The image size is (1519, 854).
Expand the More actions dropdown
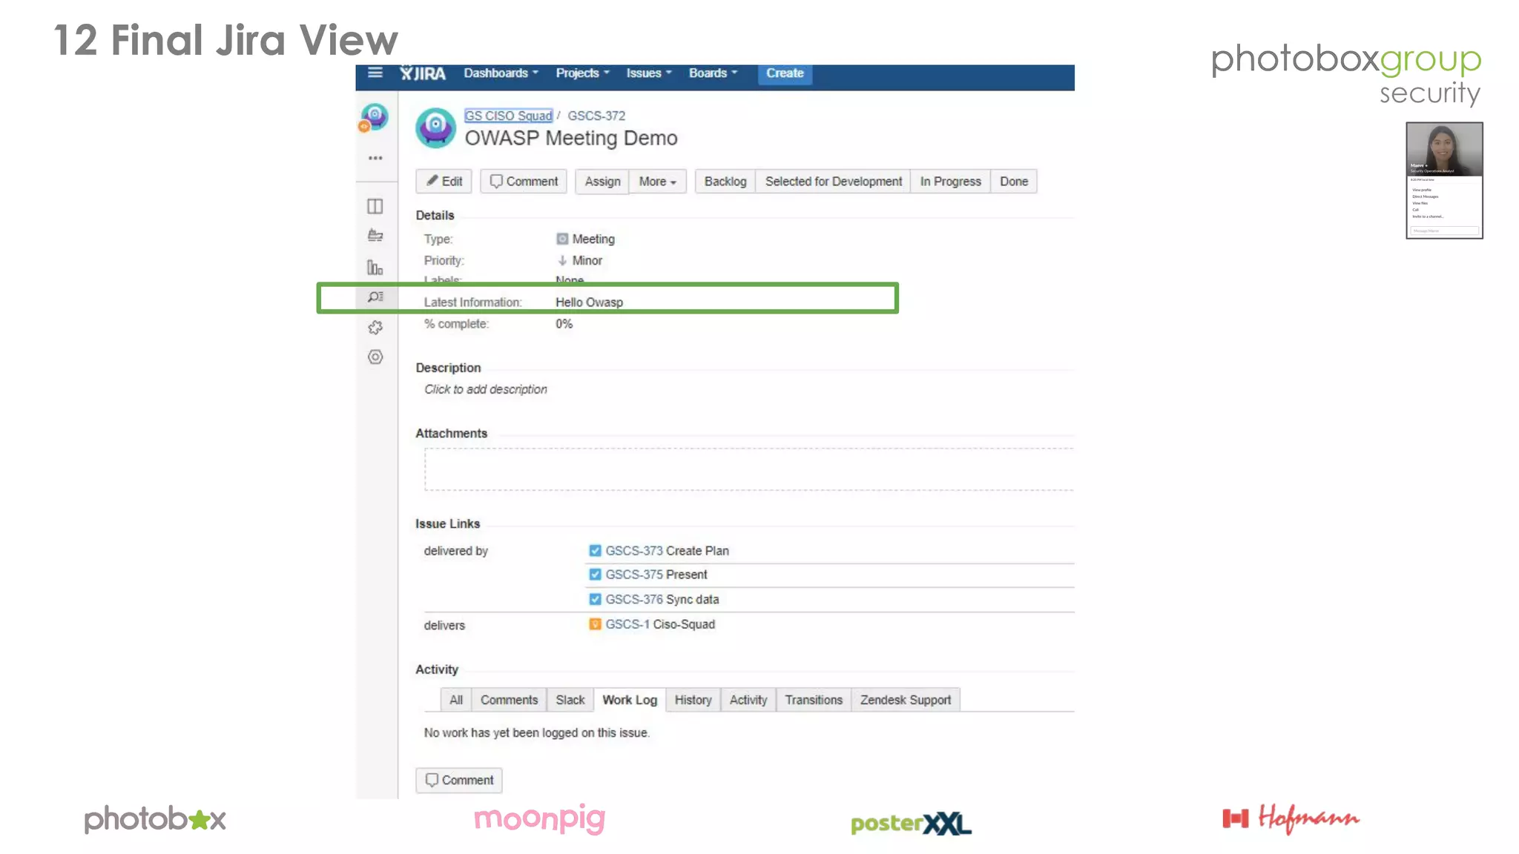click(658, 182)
